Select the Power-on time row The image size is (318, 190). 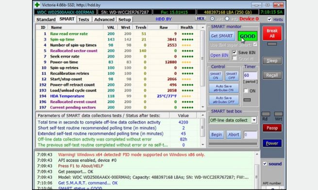pos(118,62)
